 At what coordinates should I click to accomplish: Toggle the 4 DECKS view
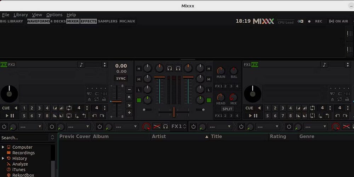[x=58, y=21]
